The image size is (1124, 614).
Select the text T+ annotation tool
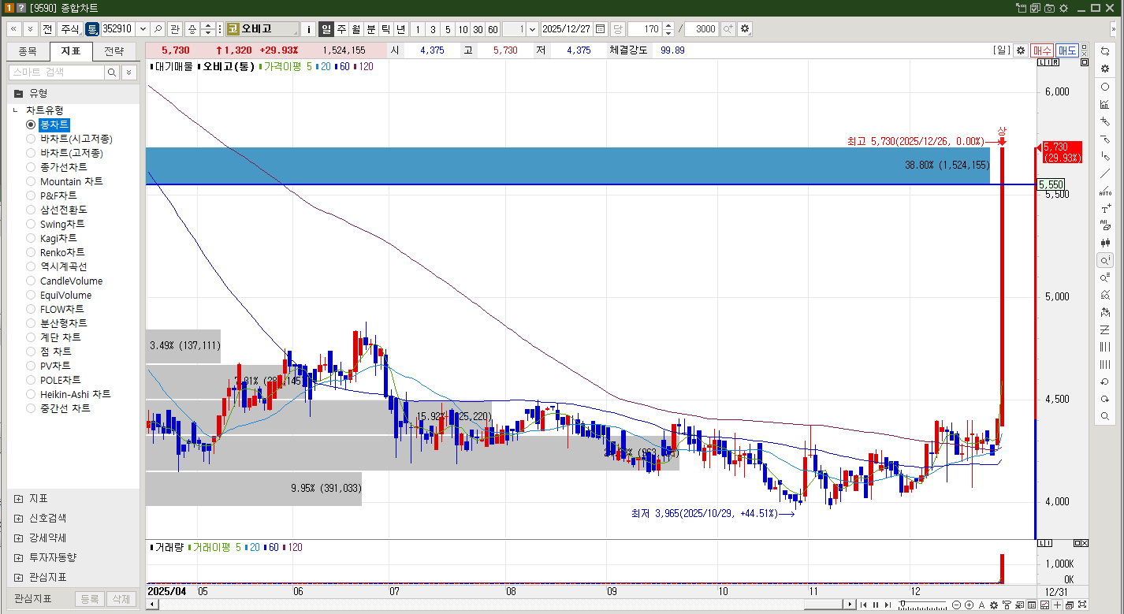[x=1105, y=209]
